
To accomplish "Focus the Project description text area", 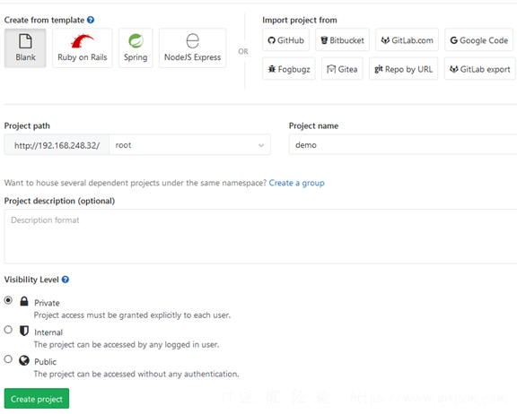I will (x=260, y=237).
